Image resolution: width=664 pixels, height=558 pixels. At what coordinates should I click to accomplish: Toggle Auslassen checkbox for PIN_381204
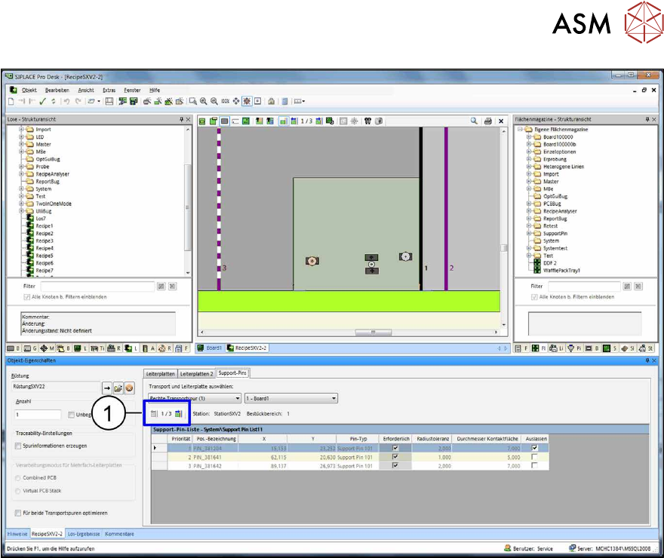tap(535, 448)
